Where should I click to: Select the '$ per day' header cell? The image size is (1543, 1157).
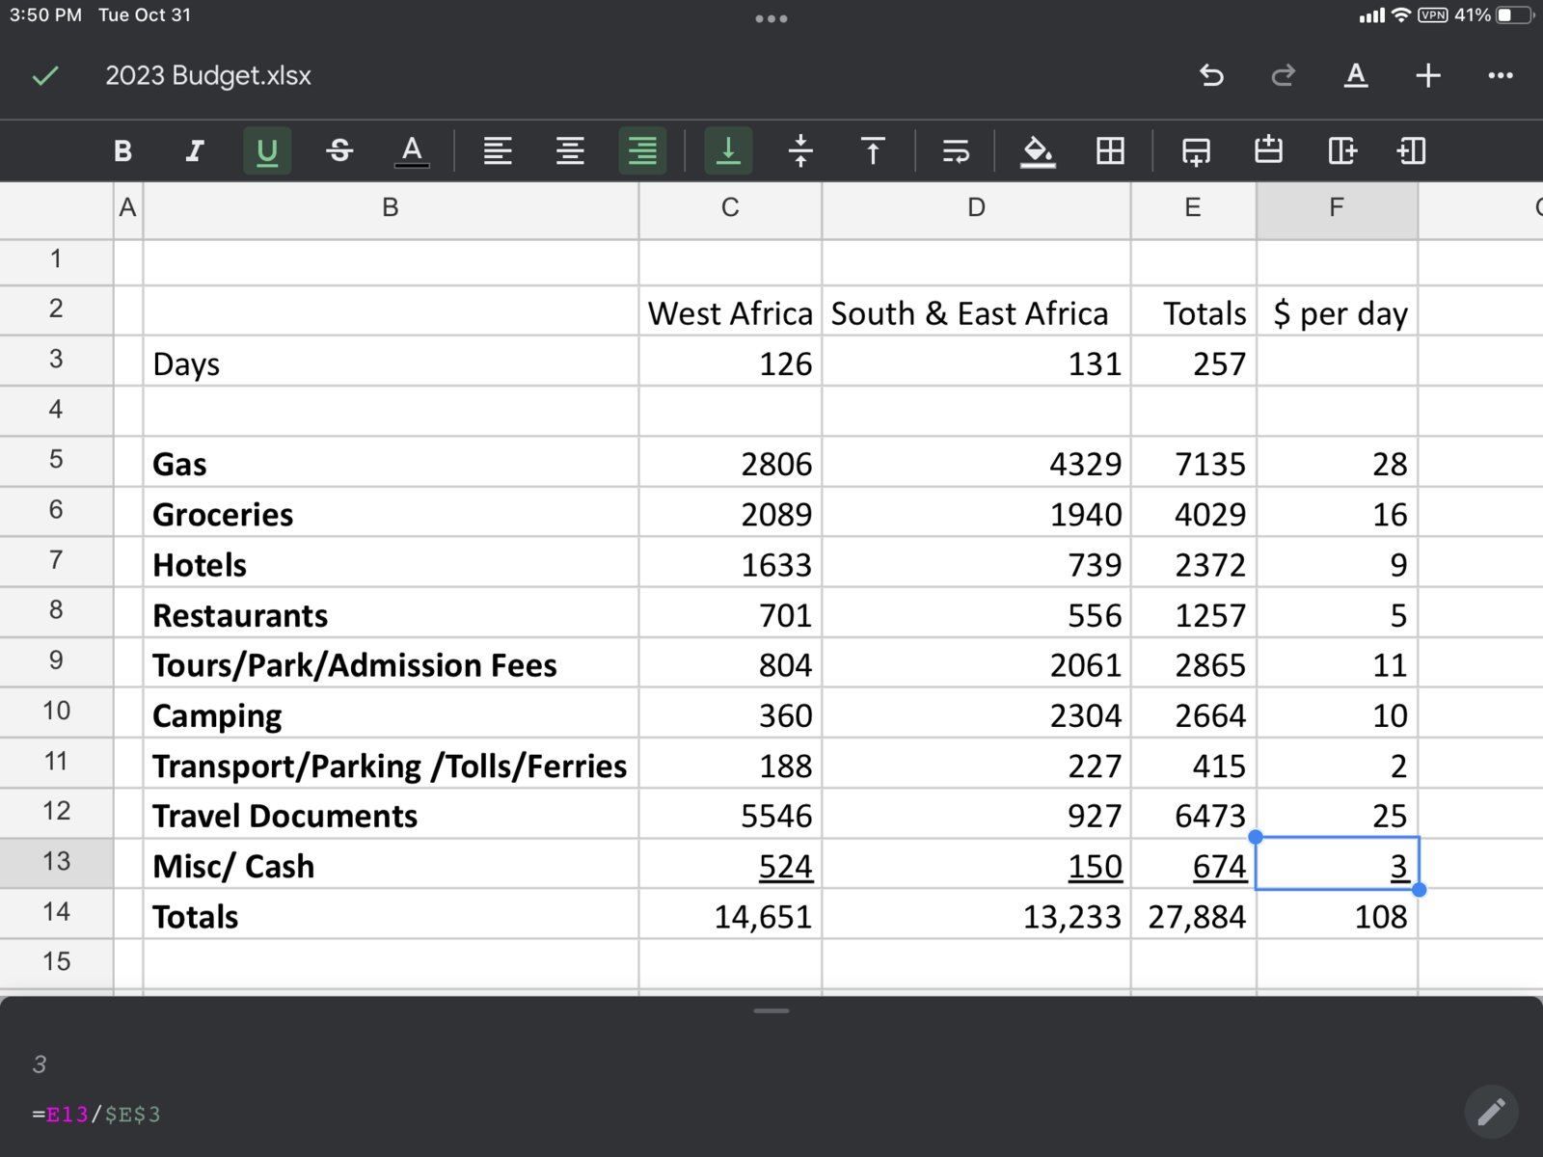pos(1337,311)
